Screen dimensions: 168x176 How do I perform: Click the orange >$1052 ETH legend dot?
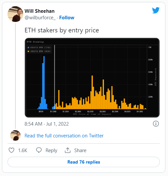click(x=28, y=51)
